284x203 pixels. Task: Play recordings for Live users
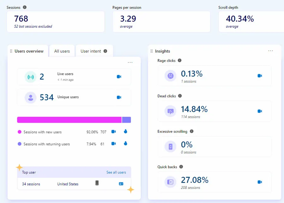click(119, 77)
